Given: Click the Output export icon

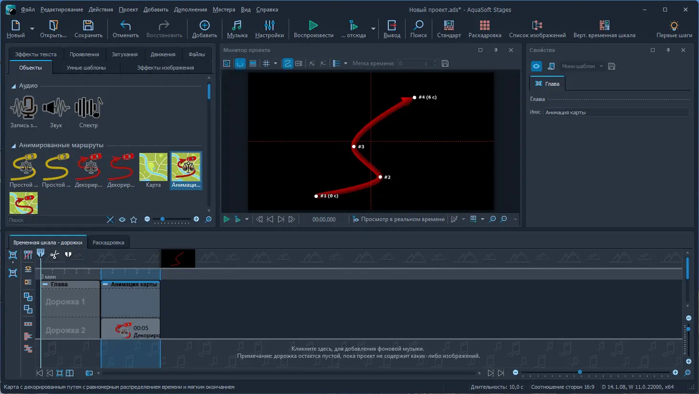Looking at the screenshot, I should [x=392, y=29].
